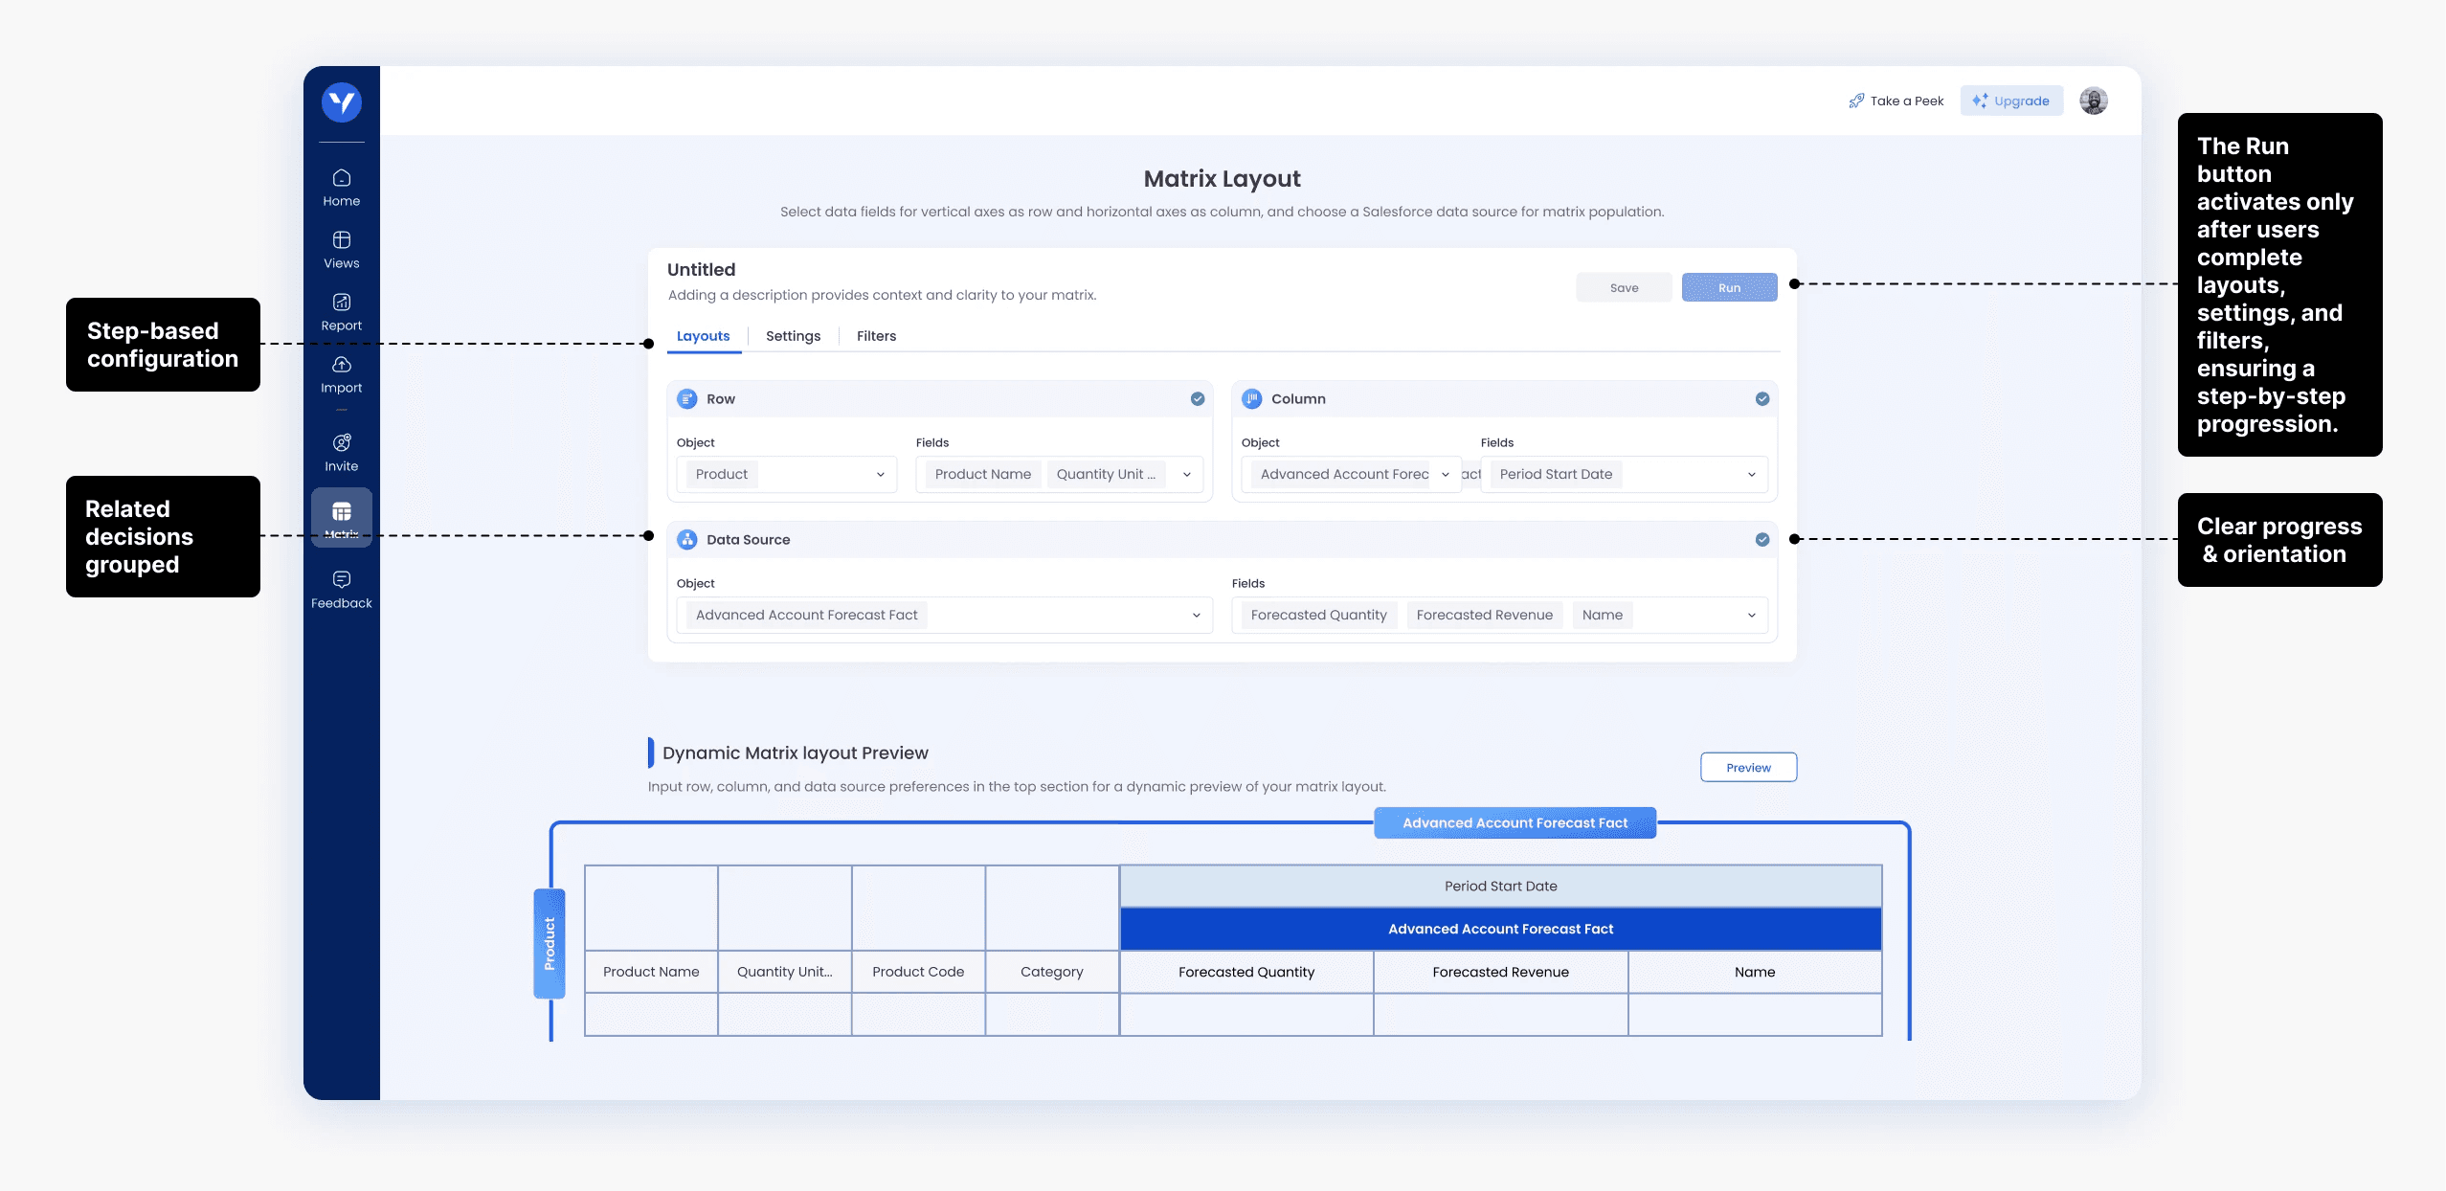Toggle the Row section checkmark
This screenshot has width=2446, height=1191.
(x=1197, y=398)
